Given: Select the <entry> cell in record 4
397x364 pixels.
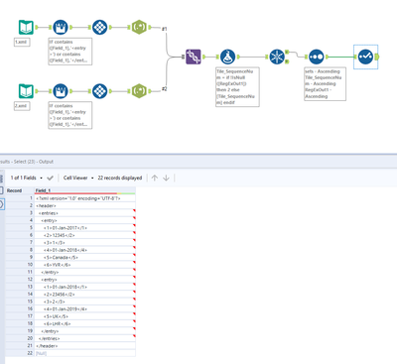Looking at the screenshot, I should tap(85, 220).
